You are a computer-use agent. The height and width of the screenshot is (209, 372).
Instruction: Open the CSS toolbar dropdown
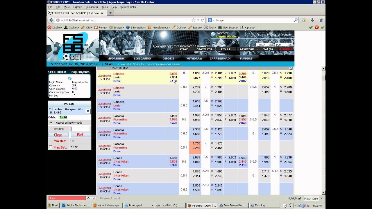tap(87, 28)
